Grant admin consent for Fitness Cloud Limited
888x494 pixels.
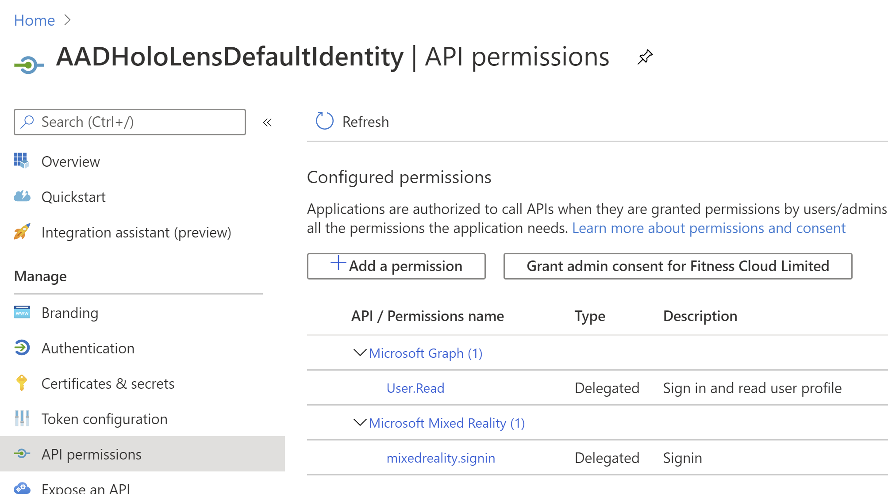click(x=678, y=266)
